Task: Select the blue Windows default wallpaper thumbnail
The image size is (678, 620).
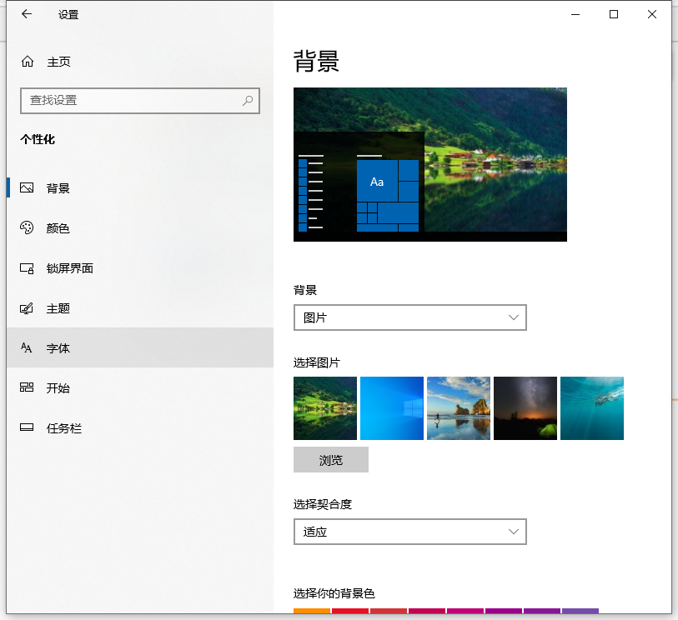Action: click(391, 407)
